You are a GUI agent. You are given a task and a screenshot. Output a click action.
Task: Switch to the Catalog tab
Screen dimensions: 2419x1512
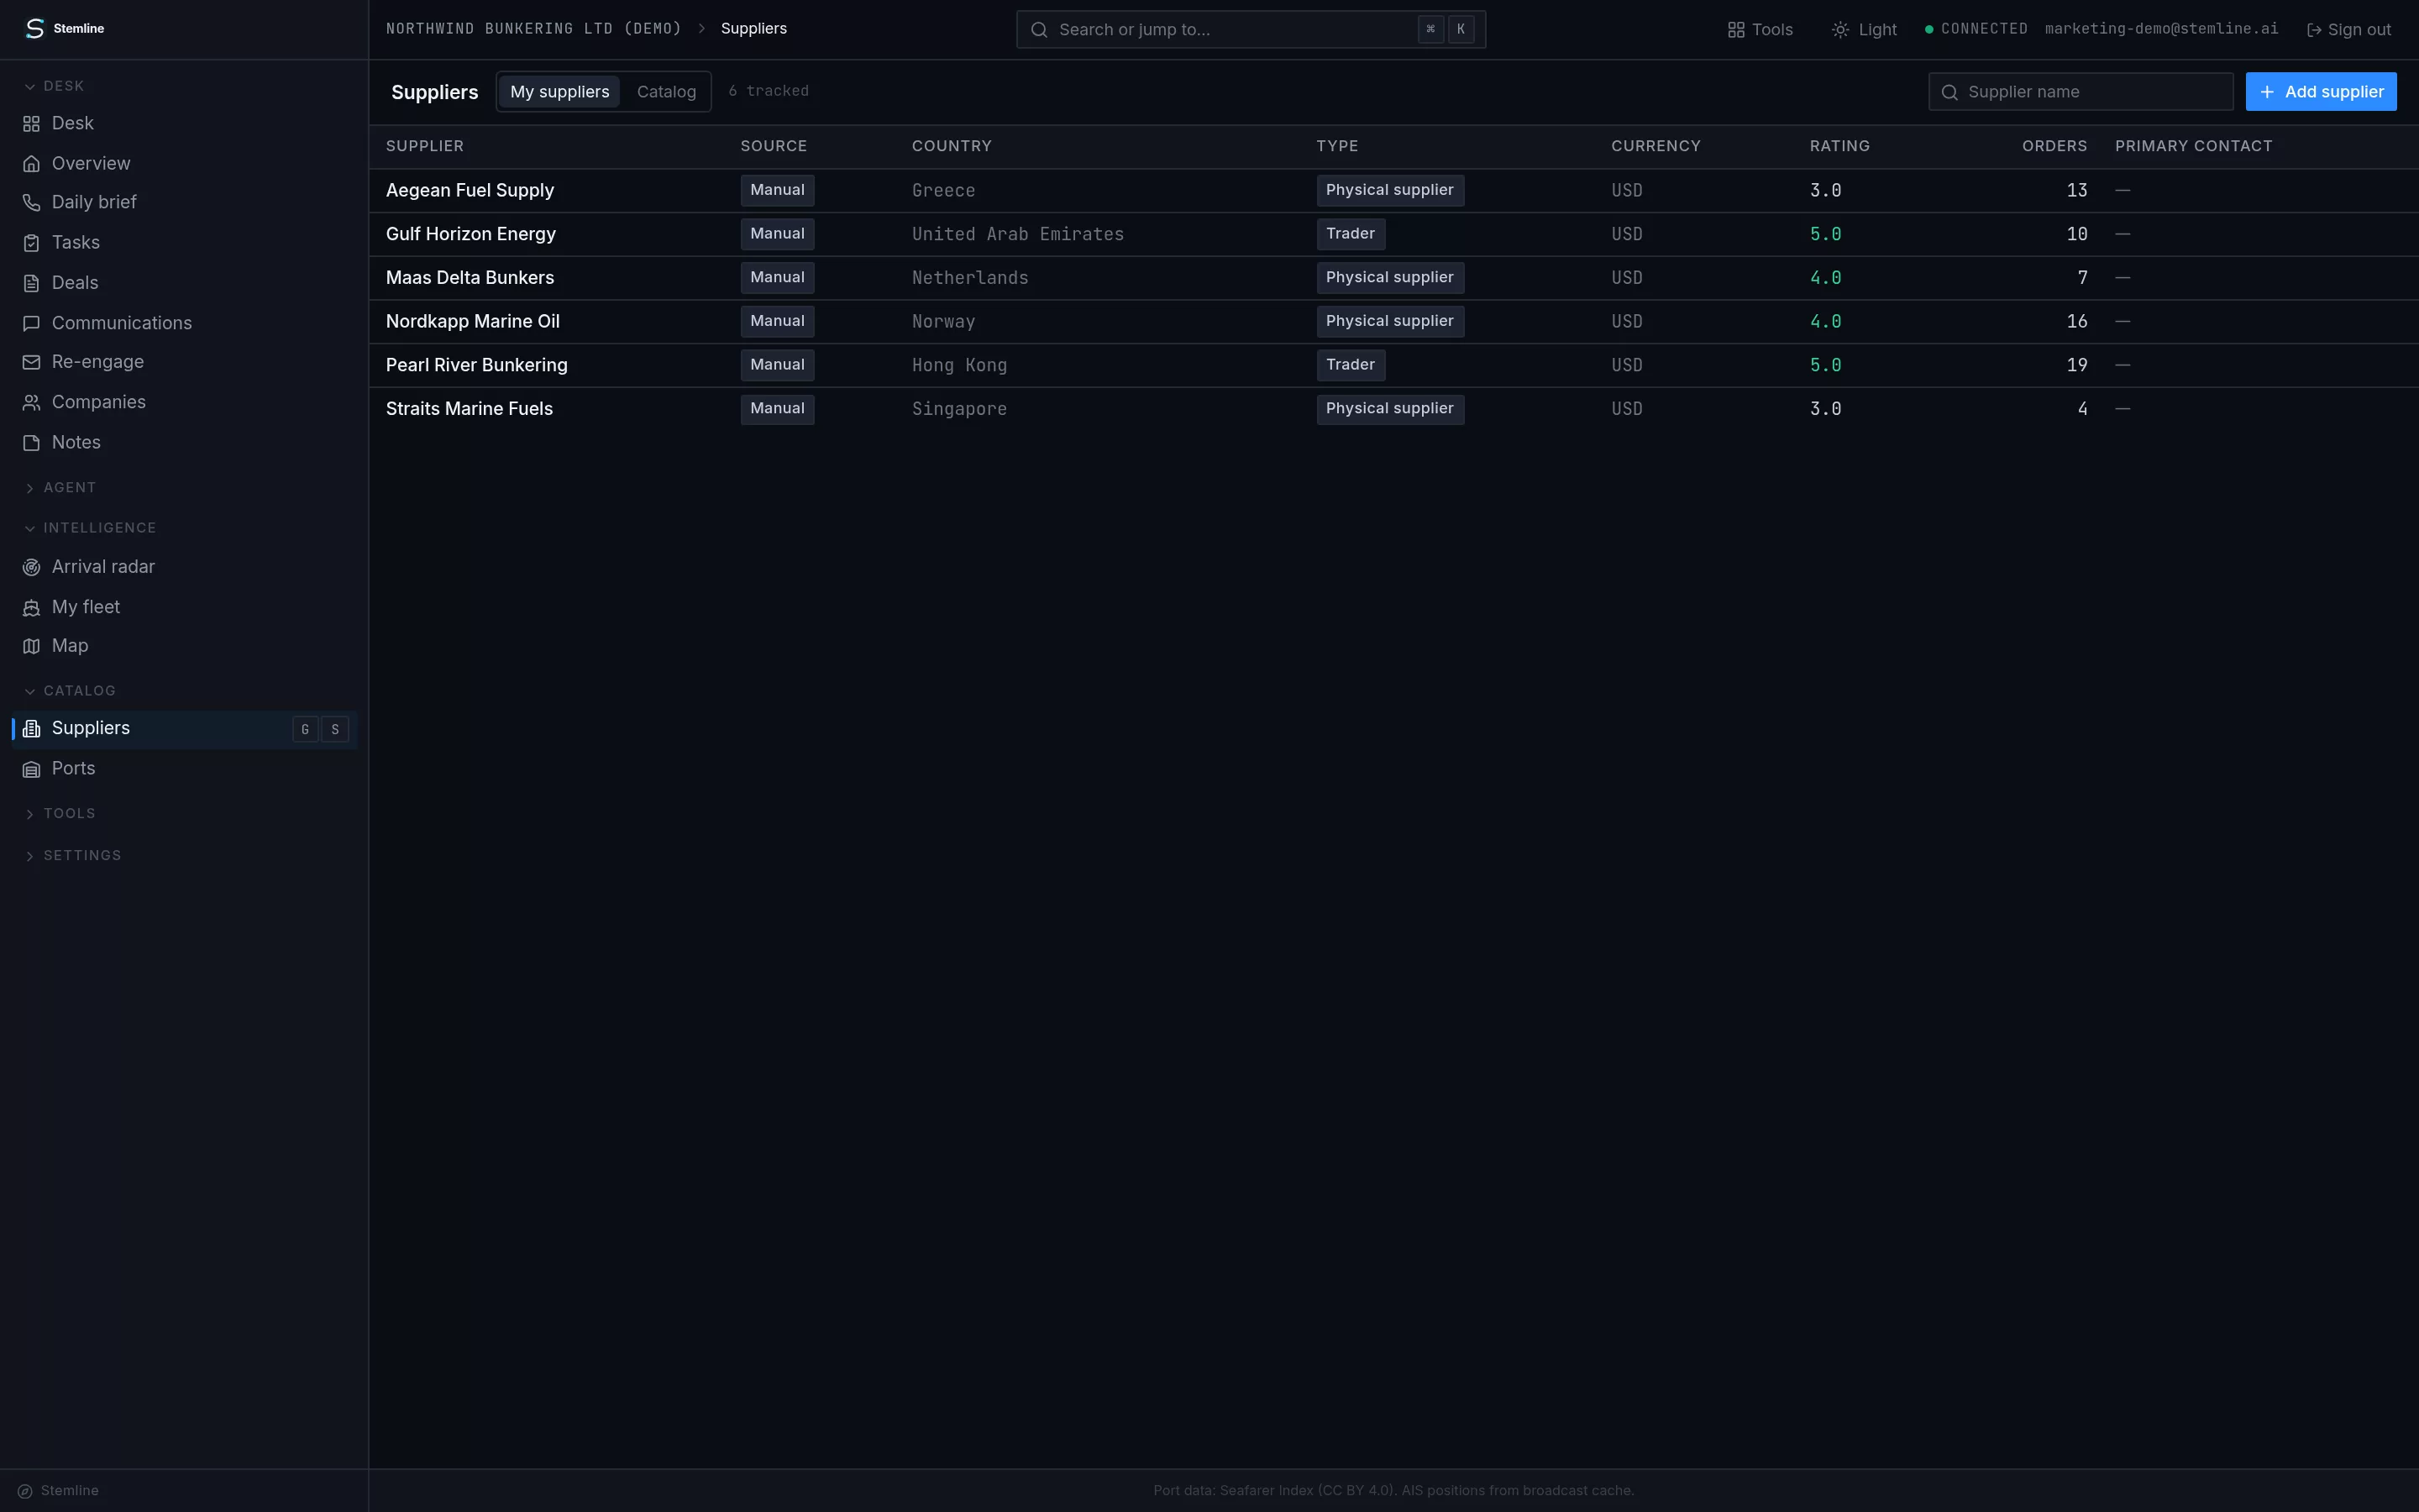pos(667,92)
